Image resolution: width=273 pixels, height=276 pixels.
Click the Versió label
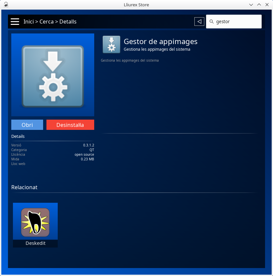coord(16,145)
